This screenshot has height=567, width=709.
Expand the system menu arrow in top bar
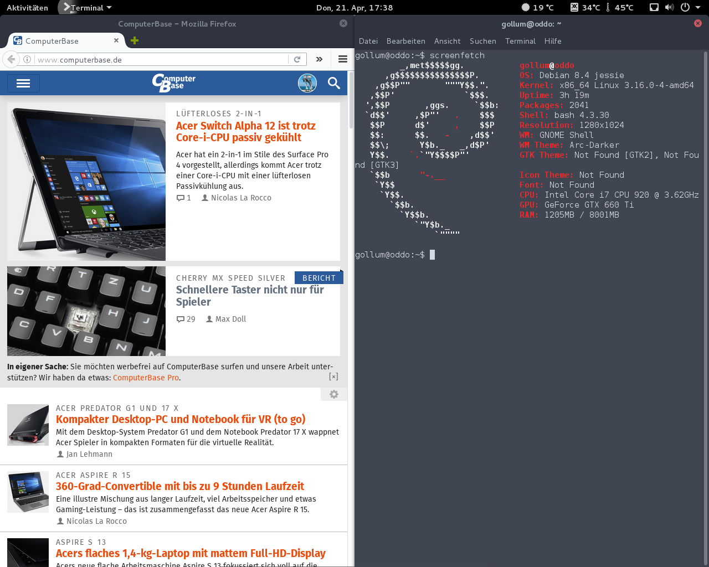[698, 8]
